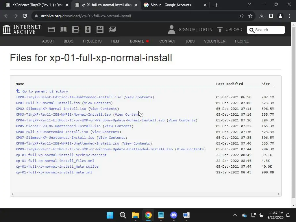View Contents of XP02-Slimmed-XP-Normal-Install.iso

(x=103, y=109)
